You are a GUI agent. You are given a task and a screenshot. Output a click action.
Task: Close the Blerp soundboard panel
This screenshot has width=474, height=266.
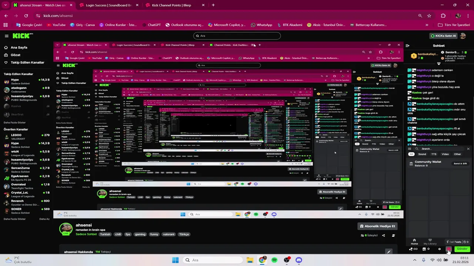tap(468, 149)
